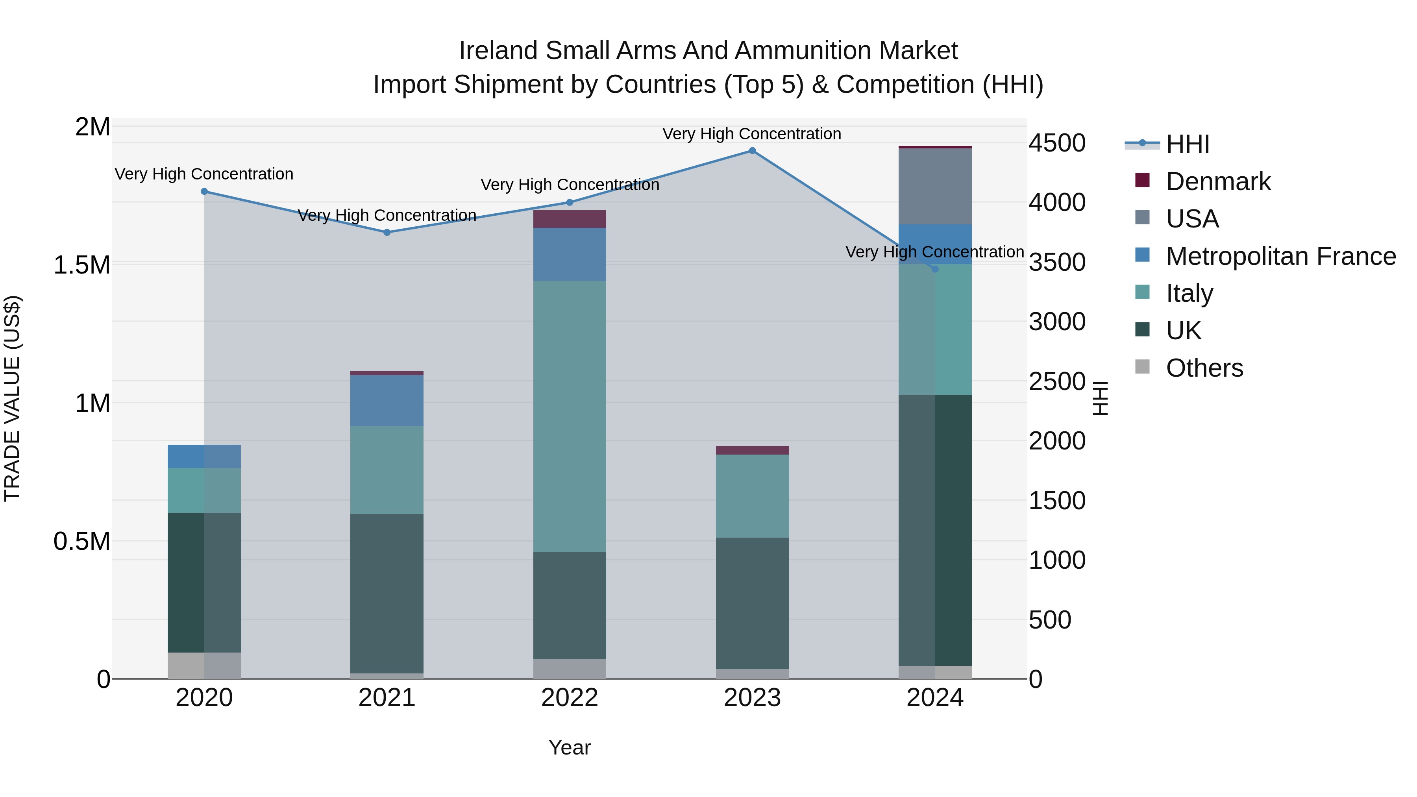The image size is (1417, 797).
Task: Click the '2500' right axis tick label
Action: click(x=1057, y=381)
